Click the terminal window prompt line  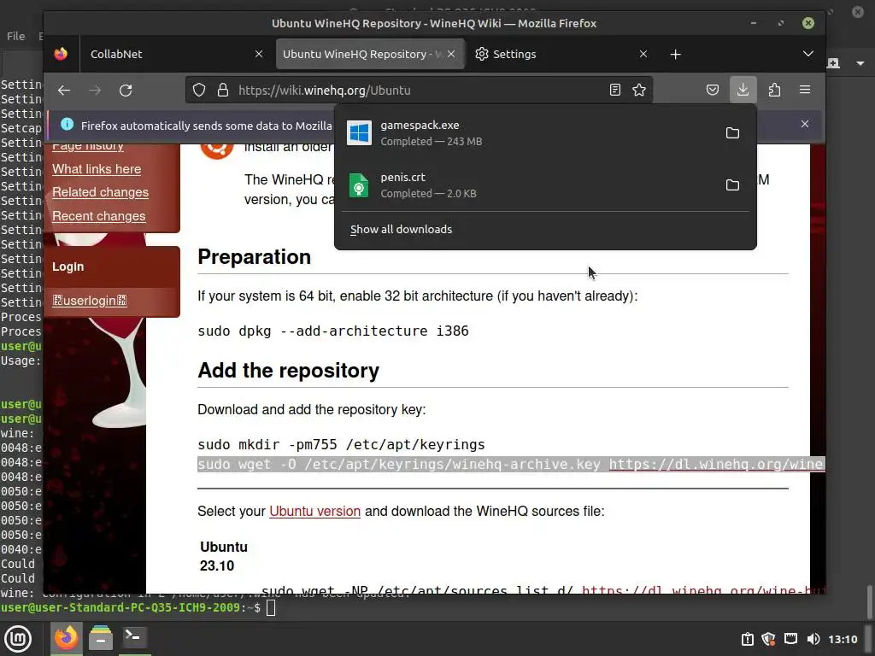pos(138,607)
